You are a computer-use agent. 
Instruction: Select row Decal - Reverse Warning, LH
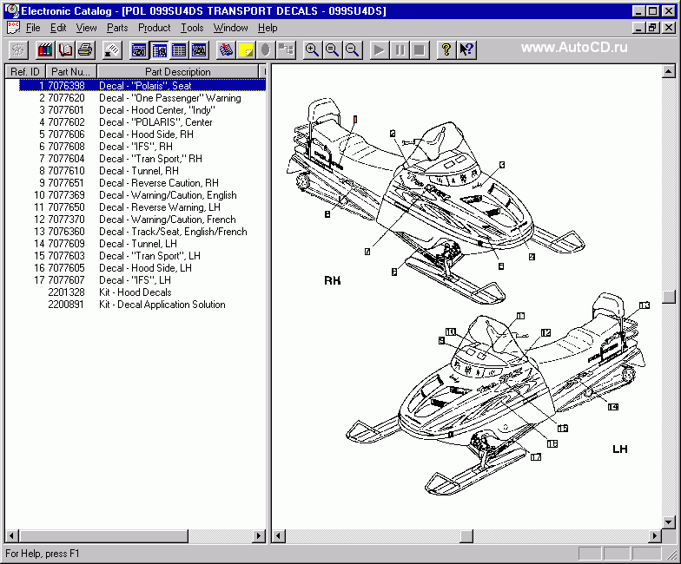point(142,207)
